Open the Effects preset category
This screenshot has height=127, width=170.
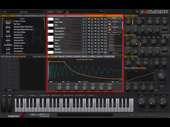point(8,40)
